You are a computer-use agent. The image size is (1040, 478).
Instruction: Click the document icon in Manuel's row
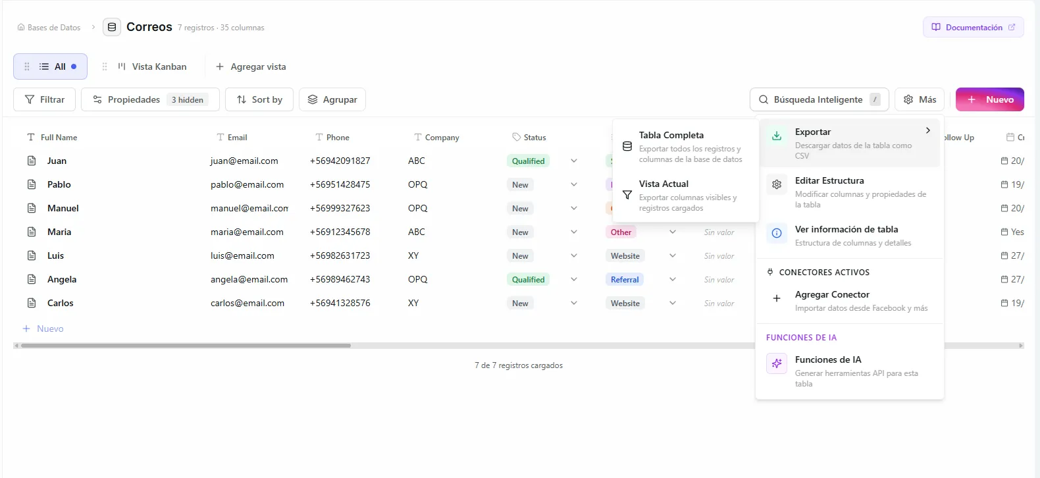32,208
